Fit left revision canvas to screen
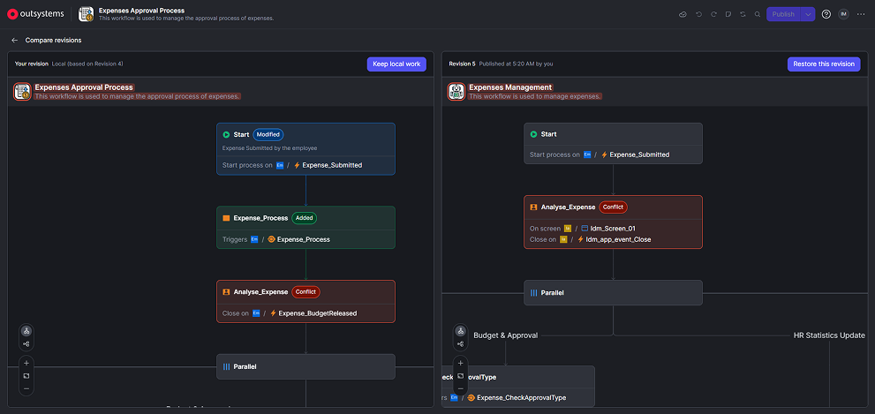Screen dimensions: 875x414 26,375
